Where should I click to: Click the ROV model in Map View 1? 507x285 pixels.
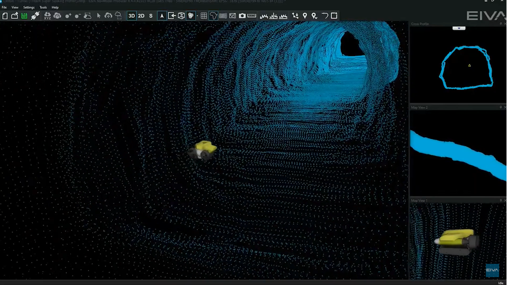pyautogui.click(x=457, y=242)
